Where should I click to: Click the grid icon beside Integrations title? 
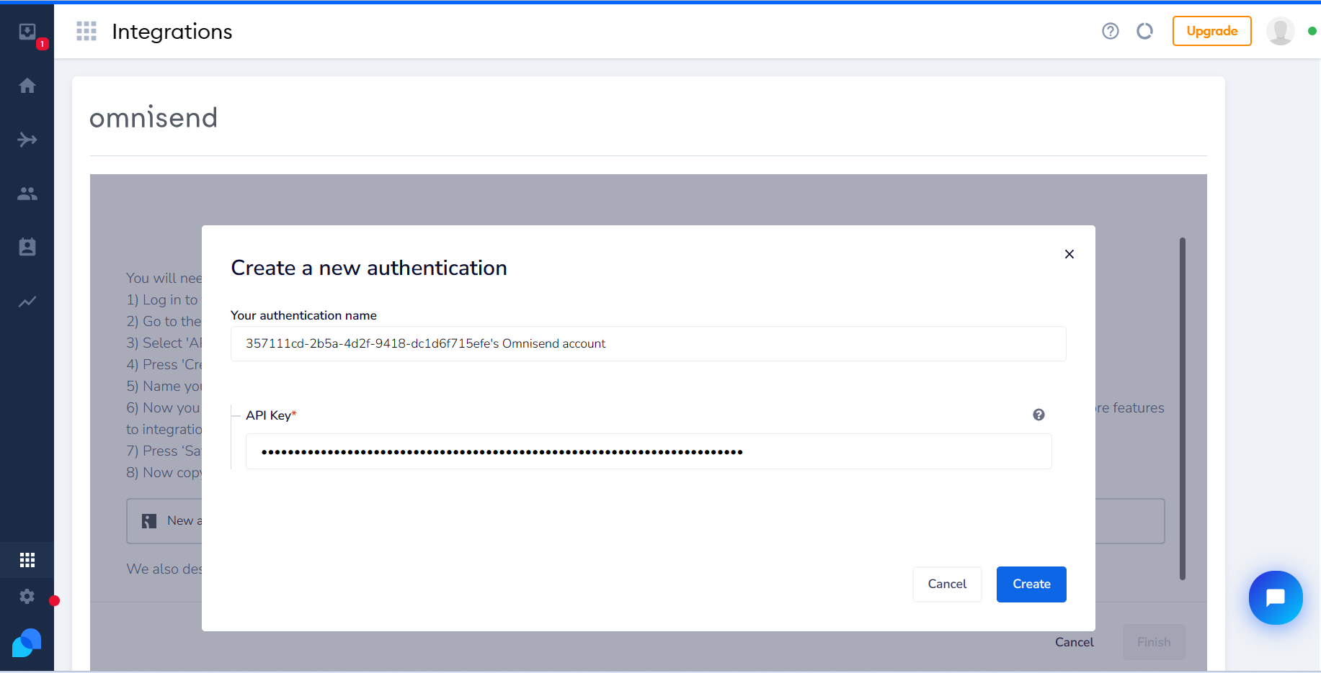tap(86, 31)
